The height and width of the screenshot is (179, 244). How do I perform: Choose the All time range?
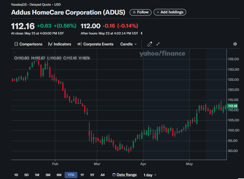(x=103, y=175)
